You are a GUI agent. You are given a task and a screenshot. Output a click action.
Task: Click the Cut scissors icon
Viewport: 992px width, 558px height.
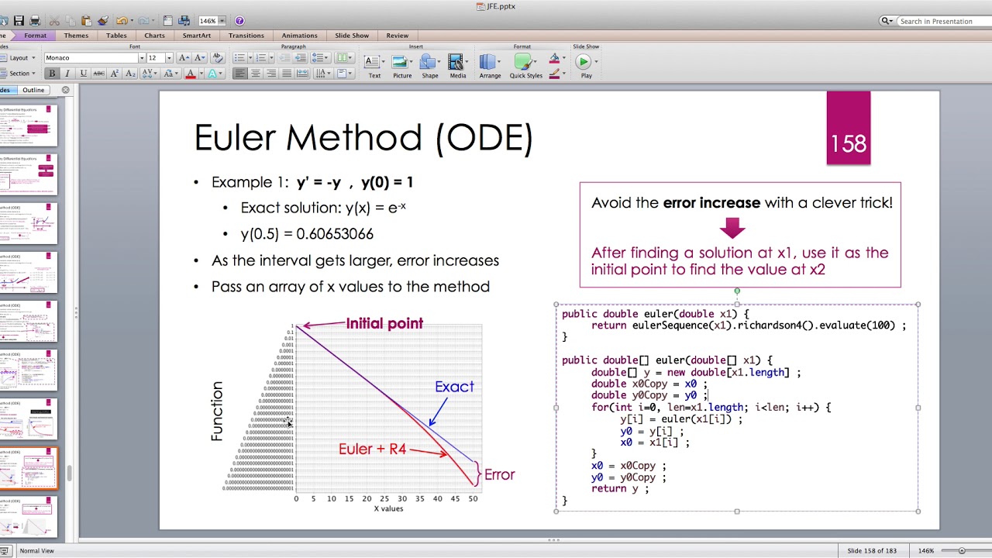click(x=53, y=21)
